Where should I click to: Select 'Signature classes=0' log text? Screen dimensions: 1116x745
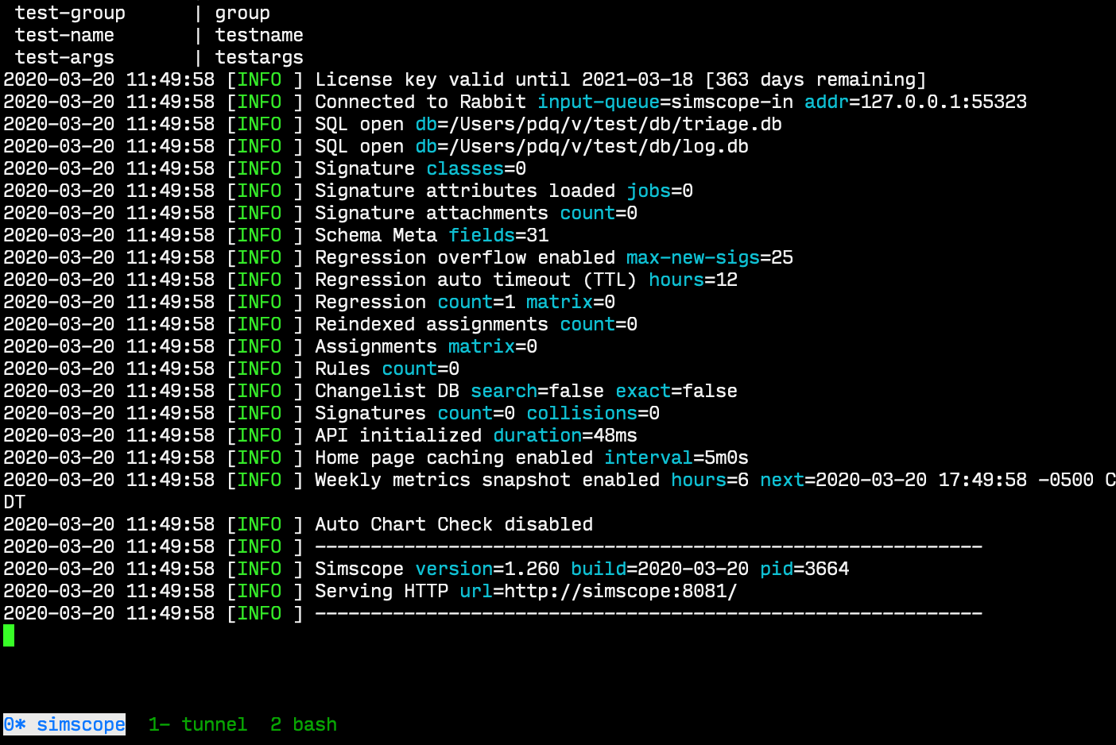point(420,168)
